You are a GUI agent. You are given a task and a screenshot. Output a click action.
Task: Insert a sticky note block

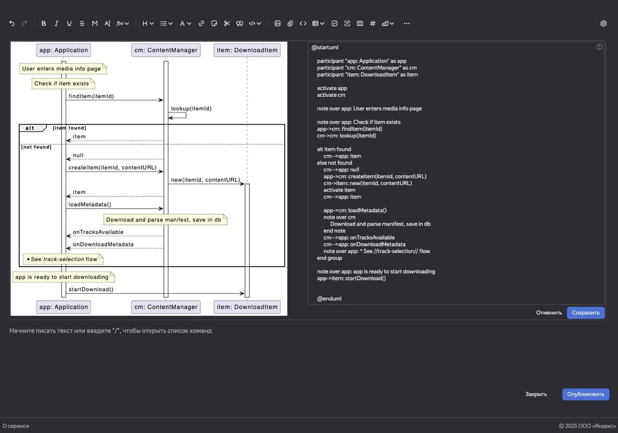[x=214, y=23]
